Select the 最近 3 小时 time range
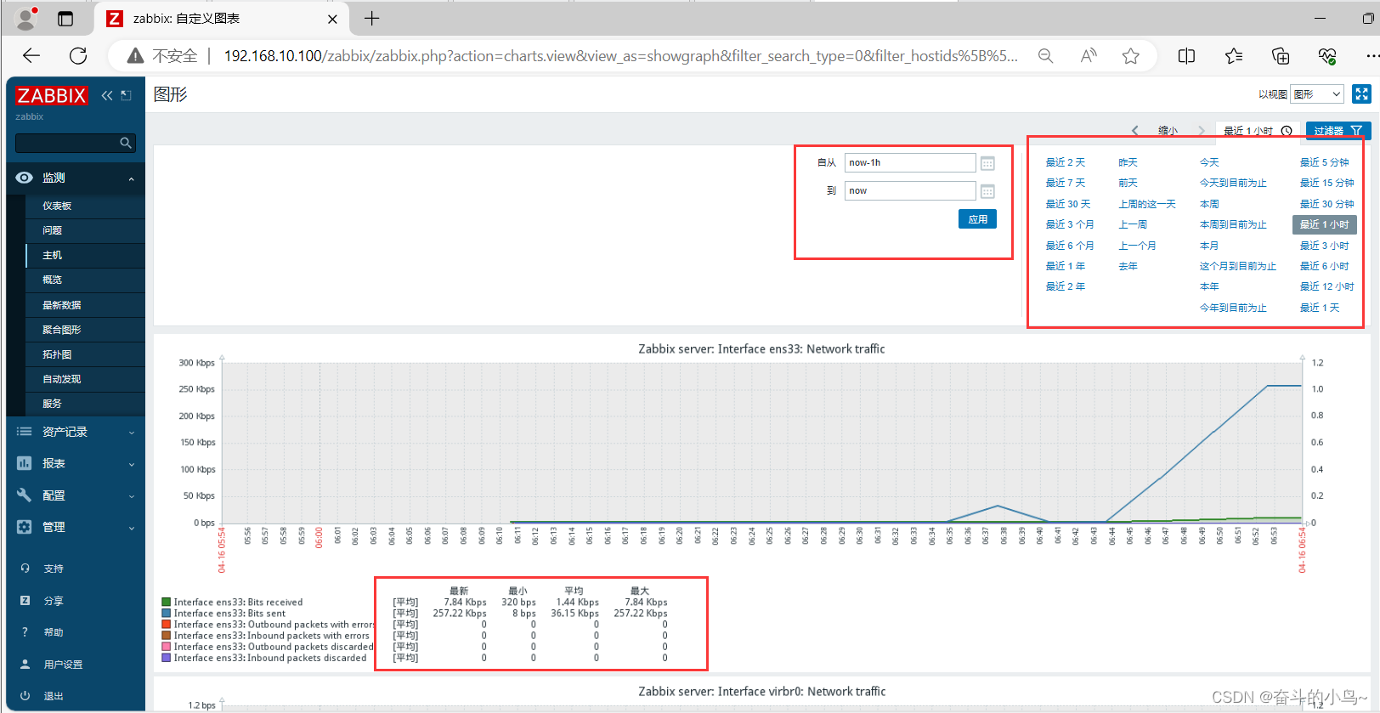This screenshot has height=713, width=1380. click(x=1324, y=246)
